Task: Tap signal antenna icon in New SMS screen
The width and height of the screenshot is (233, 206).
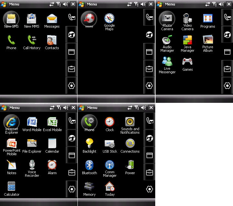Action: click(x=58, y=4)
